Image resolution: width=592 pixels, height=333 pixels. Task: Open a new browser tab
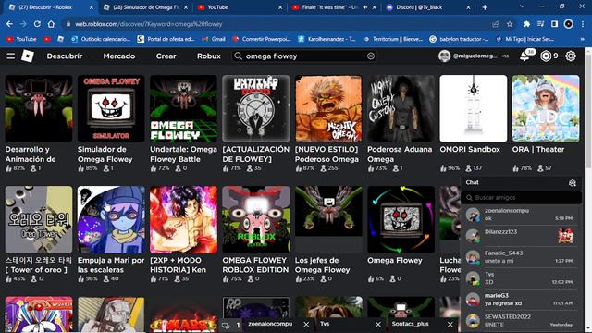[485, 7]
